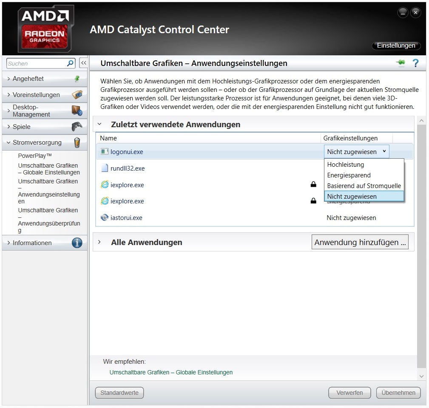Open Umschaltbare Grafiken – Anwendungseinstellungen in sidebar

coord(49,191)
